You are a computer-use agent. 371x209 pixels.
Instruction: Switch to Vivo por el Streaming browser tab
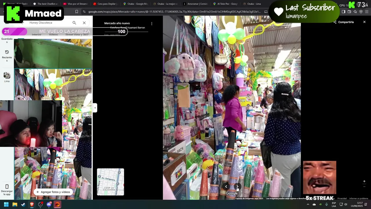click(75, 4)
